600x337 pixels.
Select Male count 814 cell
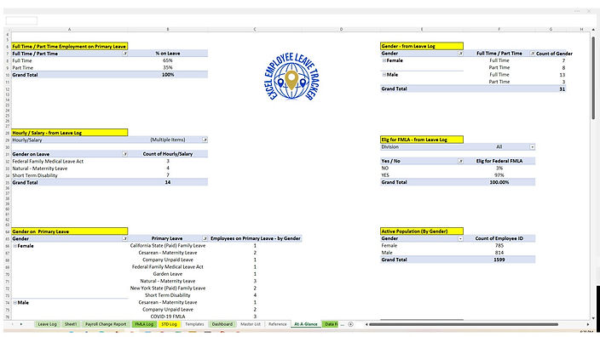coord(499,253)
